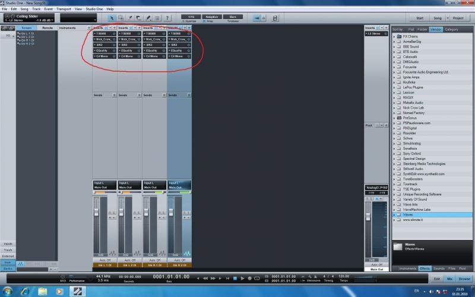The image size is (475, 297).
Task: Expand the PreSonus vendor folder
Action: coord(394,118)
